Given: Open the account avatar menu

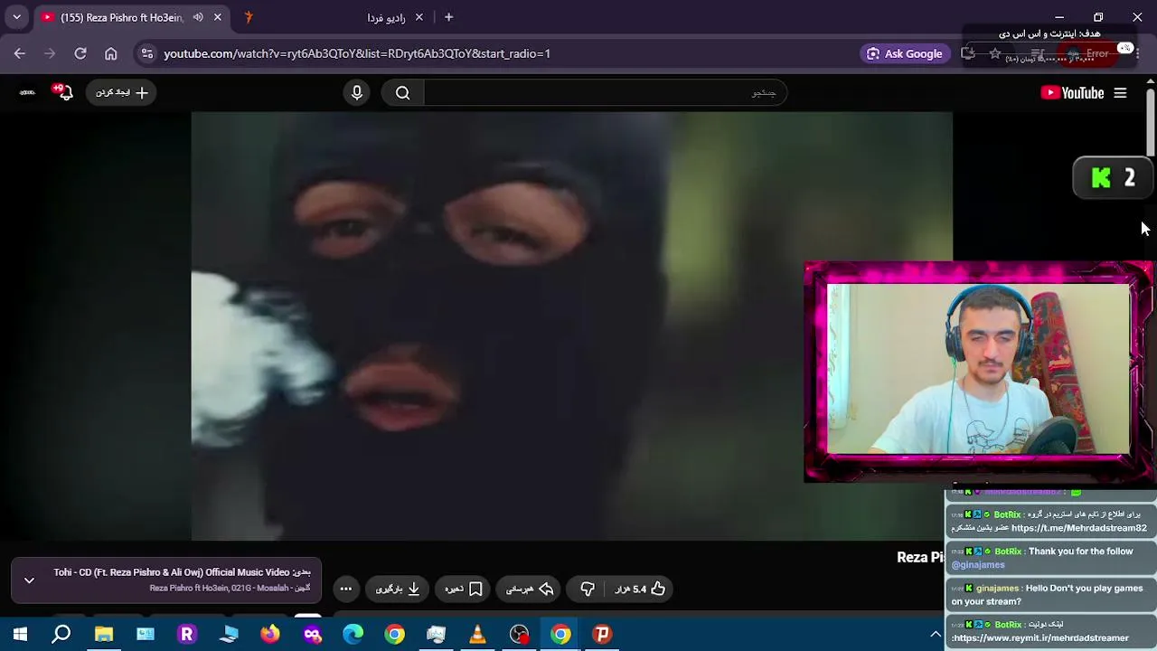Looking at the screenshot, I should [27, 92].
